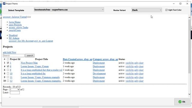192x108 pixels.
Task: Uncheck the checkbox for project 1
Action: coord(8,63)
